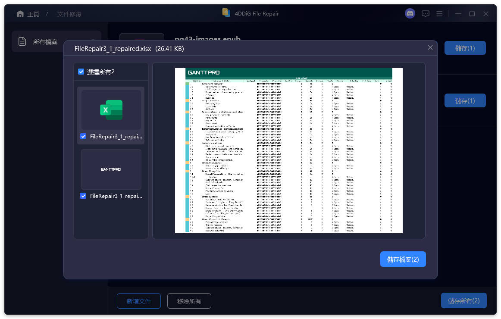
Task: Click the 儲存所有(2) button at bottom right
Action: (463, 300)
